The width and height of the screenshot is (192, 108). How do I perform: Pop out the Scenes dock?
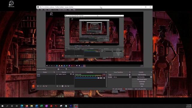[54, 72]
